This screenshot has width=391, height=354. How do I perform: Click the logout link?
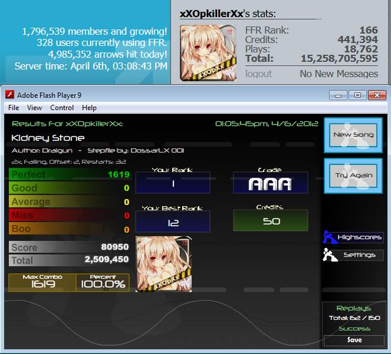259,74
